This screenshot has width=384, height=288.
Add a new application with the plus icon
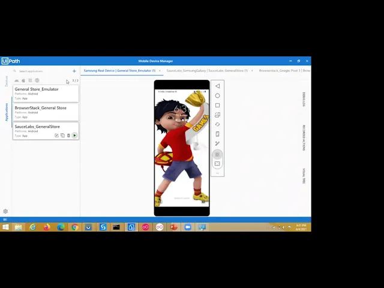[x=74, y=71]
